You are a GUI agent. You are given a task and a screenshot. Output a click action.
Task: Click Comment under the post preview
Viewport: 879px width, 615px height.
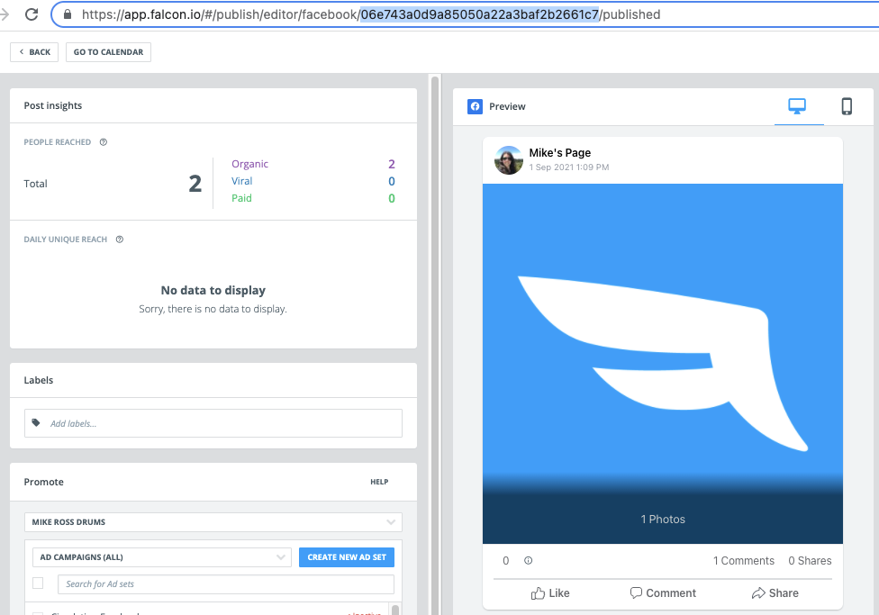tap(663, 593)
